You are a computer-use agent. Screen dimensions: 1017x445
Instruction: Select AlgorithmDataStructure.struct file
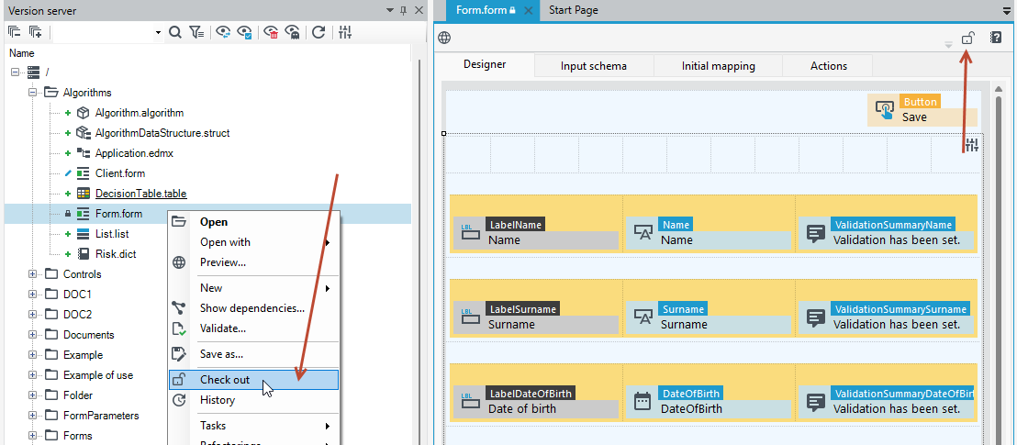pyautogui.click(x=162, y=133)
